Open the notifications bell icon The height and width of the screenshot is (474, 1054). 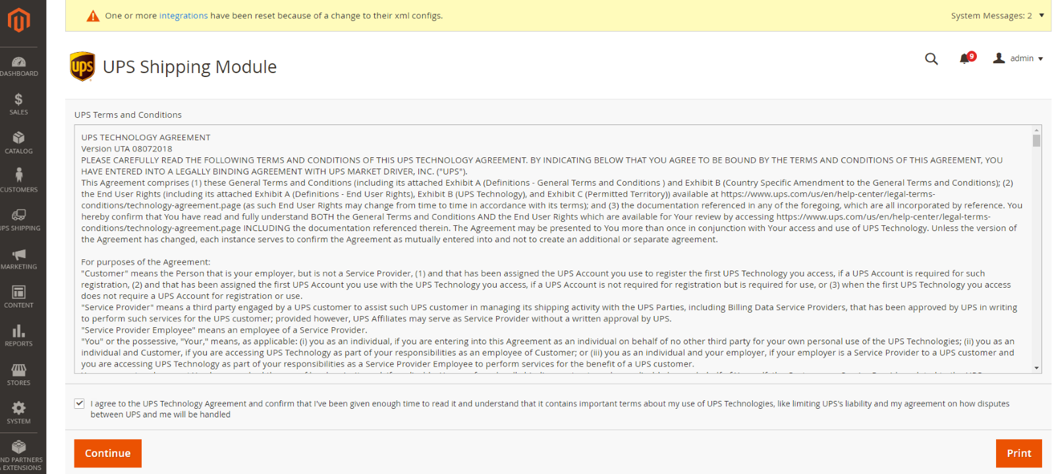(966, 58)
